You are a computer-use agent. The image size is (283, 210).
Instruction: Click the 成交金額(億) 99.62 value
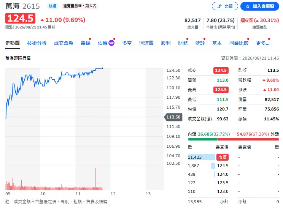tap(223, 119)
